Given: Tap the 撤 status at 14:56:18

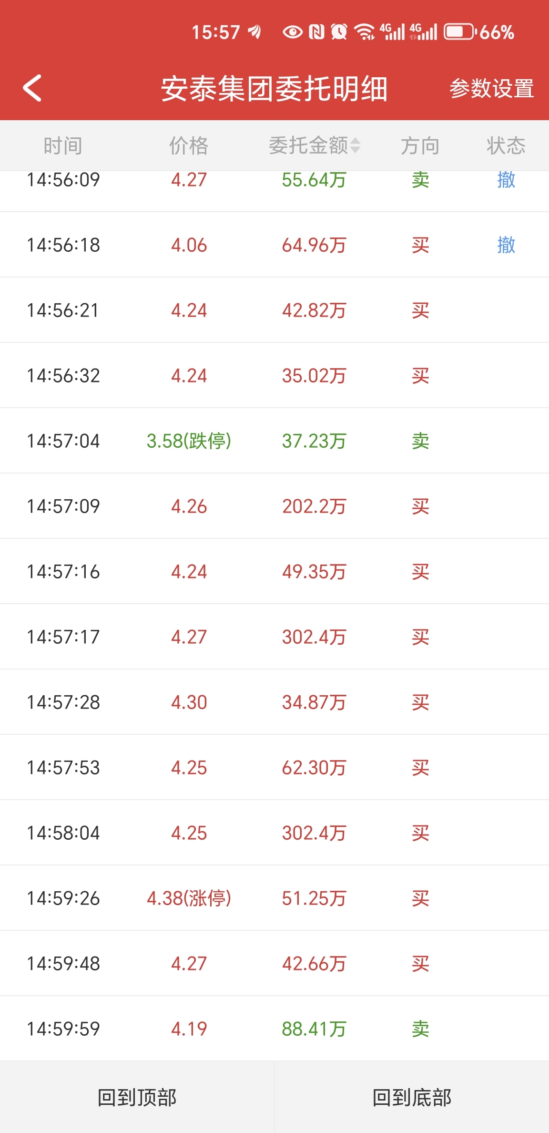Looking at the screenshot, I should point(506,245).
